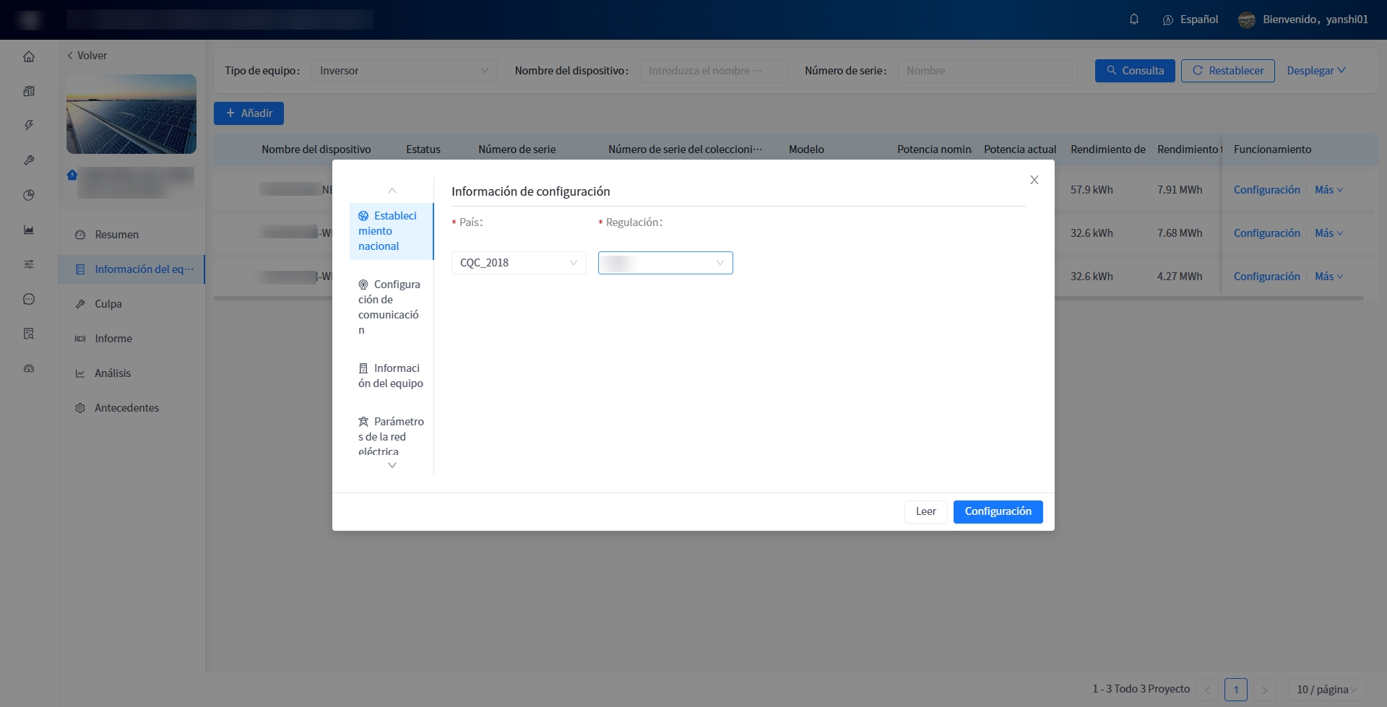
Task: Select Configuración de comunicación tab
Action: pos(390,307)
